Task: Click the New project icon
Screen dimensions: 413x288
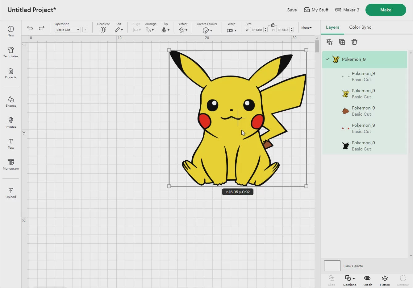Action: click(x=11, y=29)
